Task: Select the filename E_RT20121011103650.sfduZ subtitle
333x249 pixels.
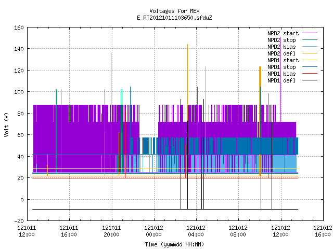Action: (x=174, y=18)
